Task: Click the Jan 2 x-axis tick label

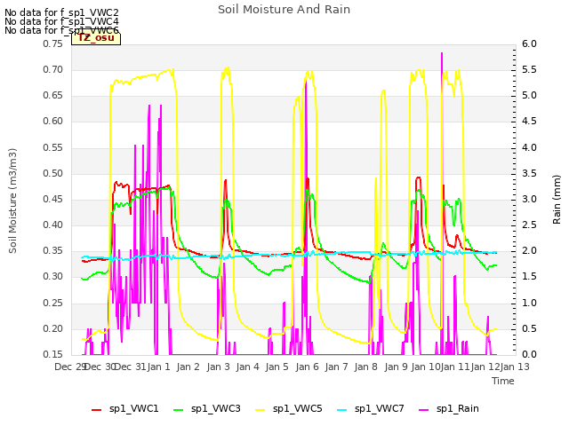Action: coord(188,367)
